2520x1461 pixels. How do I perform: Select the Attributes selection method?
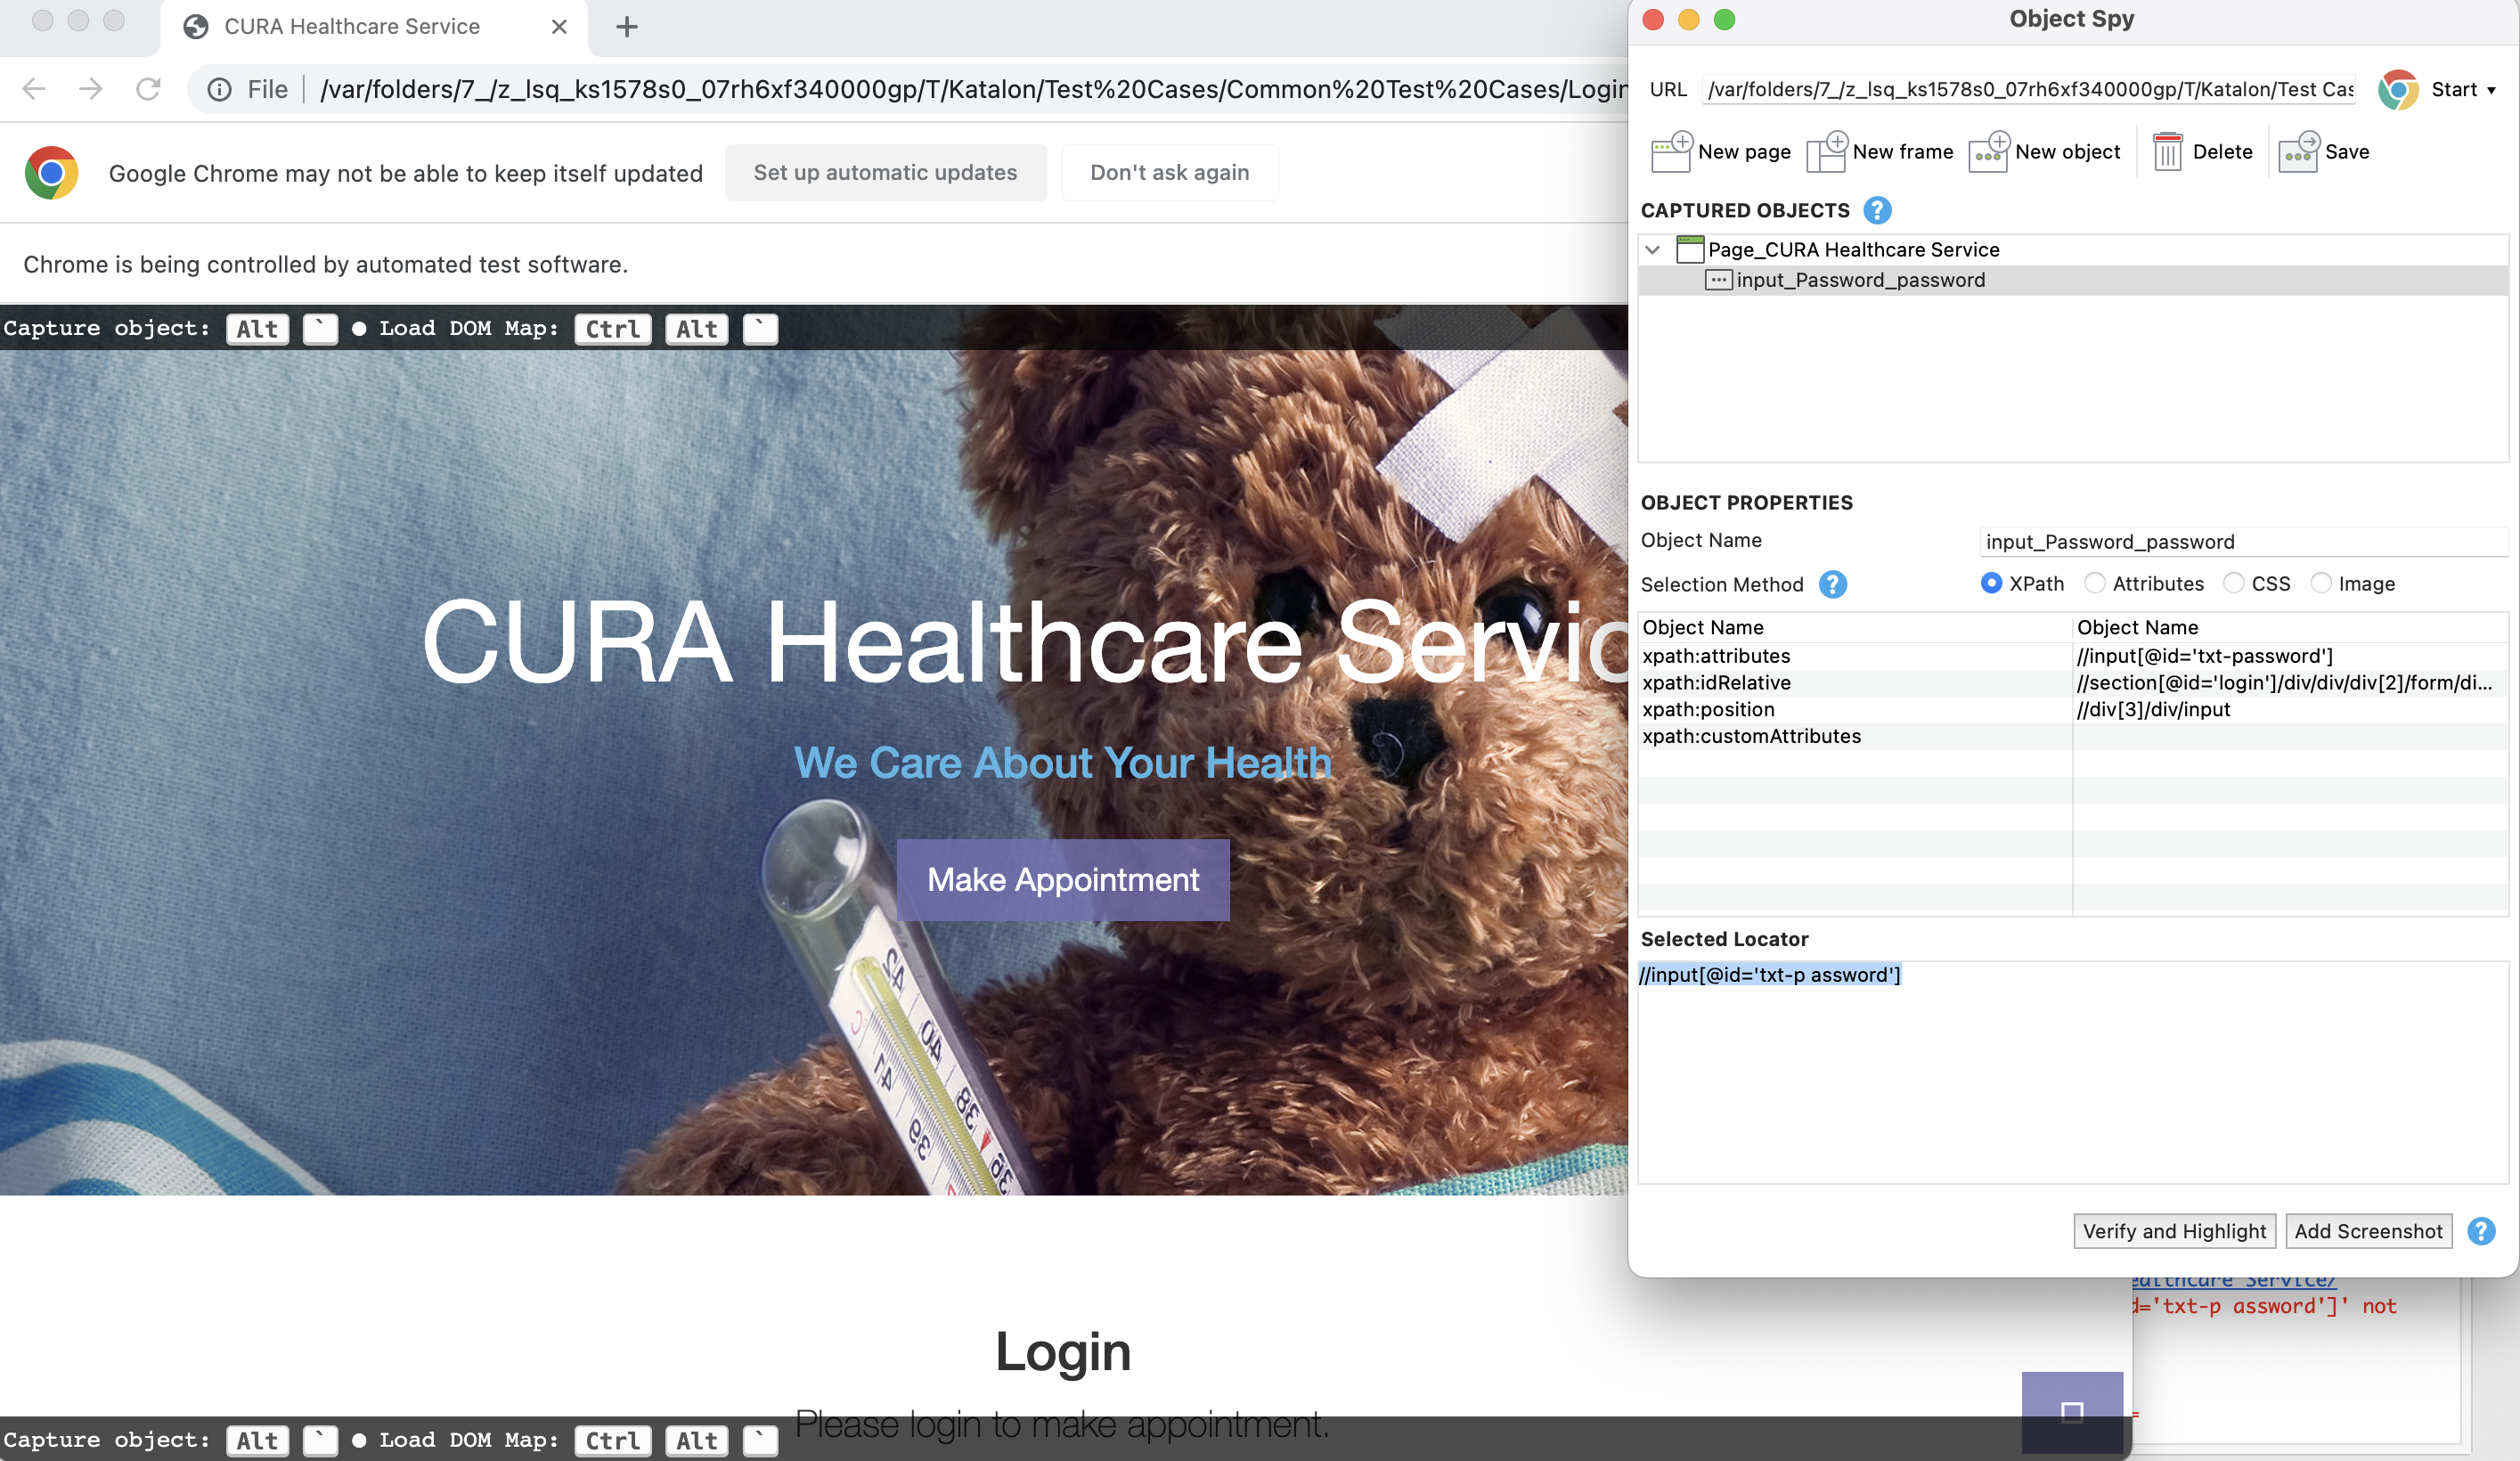[2094, 583]
